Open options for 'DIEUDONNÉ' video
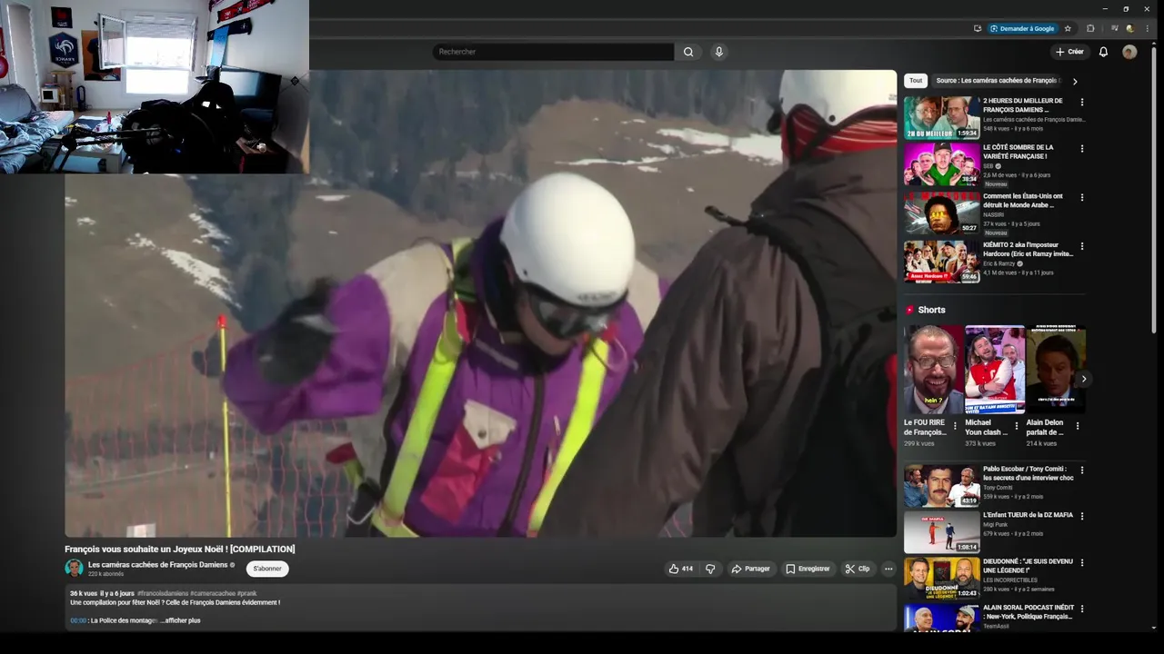1164x654 pixels. click(1081, 562)
